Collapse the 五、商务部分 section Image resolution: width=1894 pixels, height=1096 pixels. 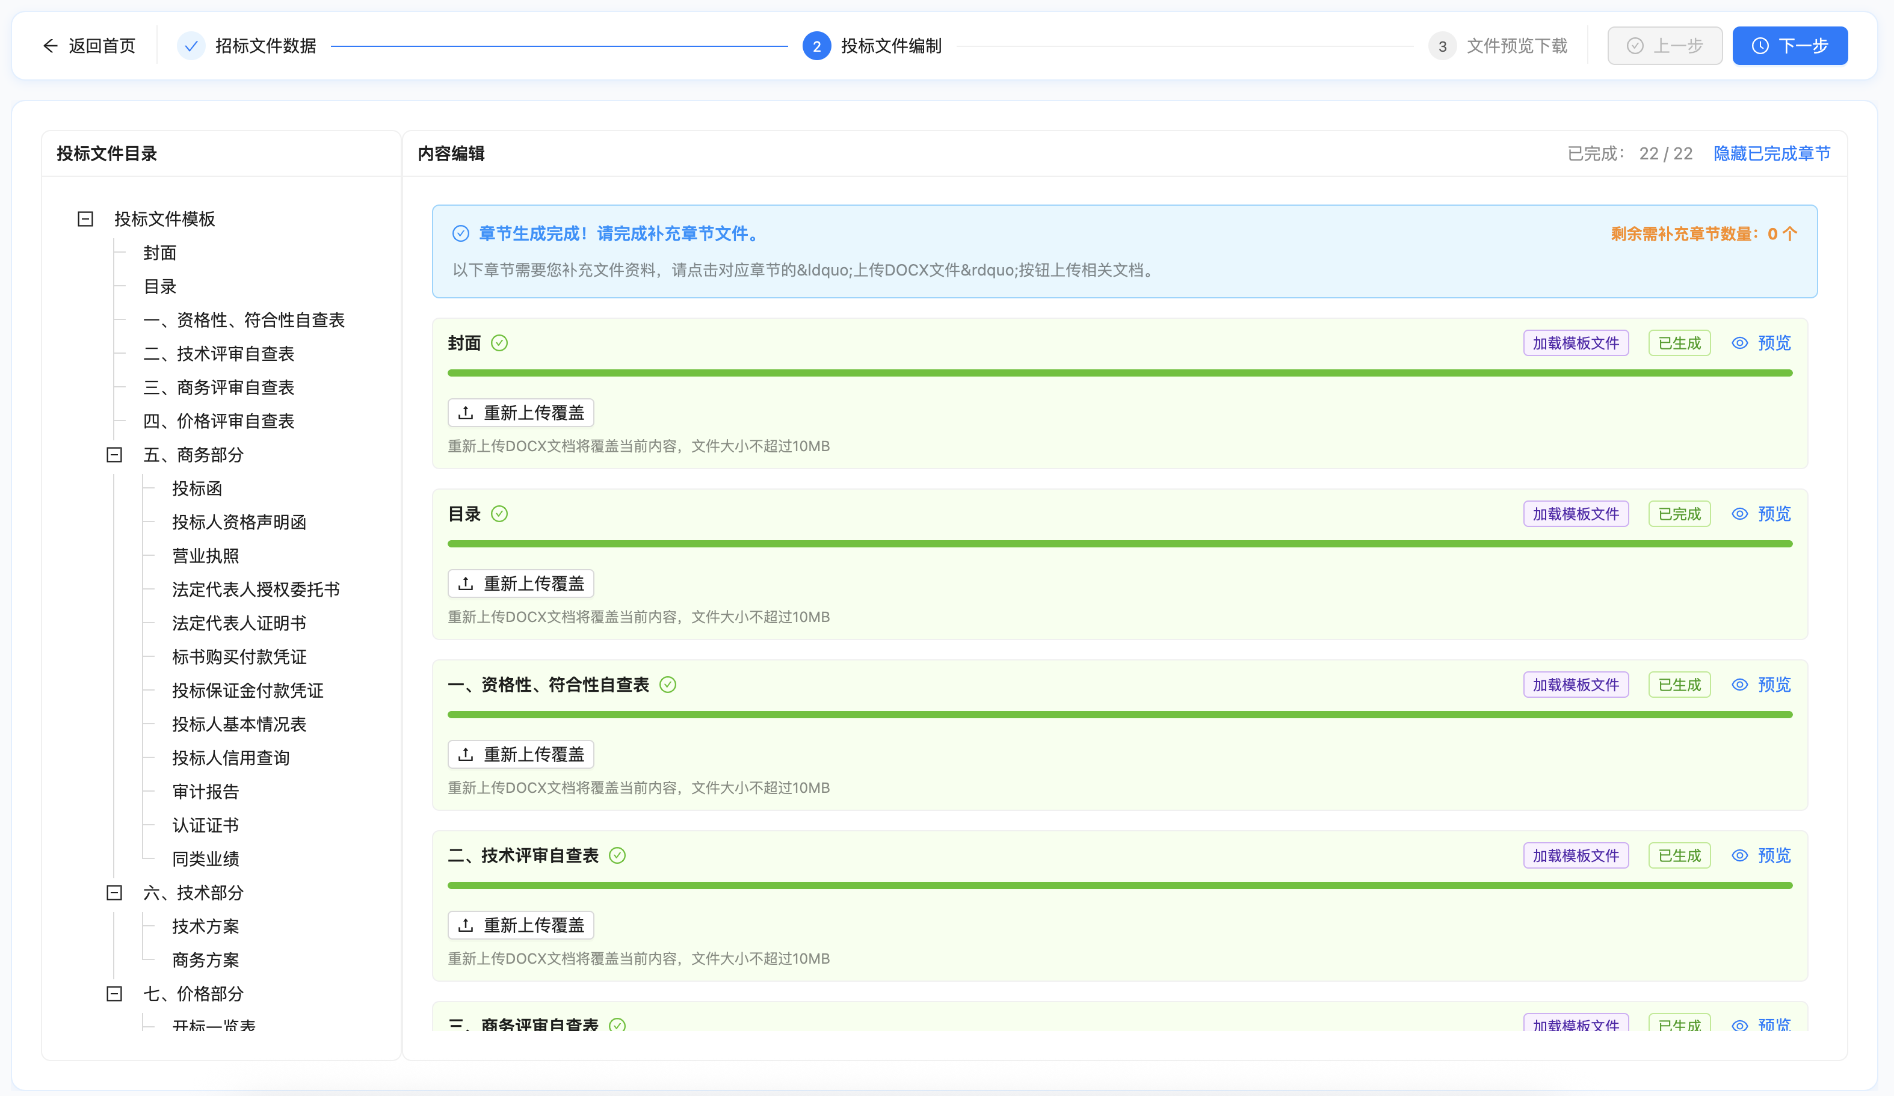point(114,455)
